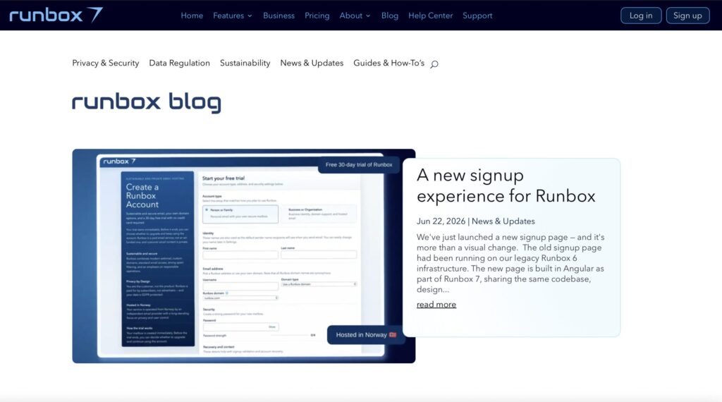Open the Blog nav link
Image resolution: width=722 pixels, height=402 pixels.
click(x=389, y=16)
